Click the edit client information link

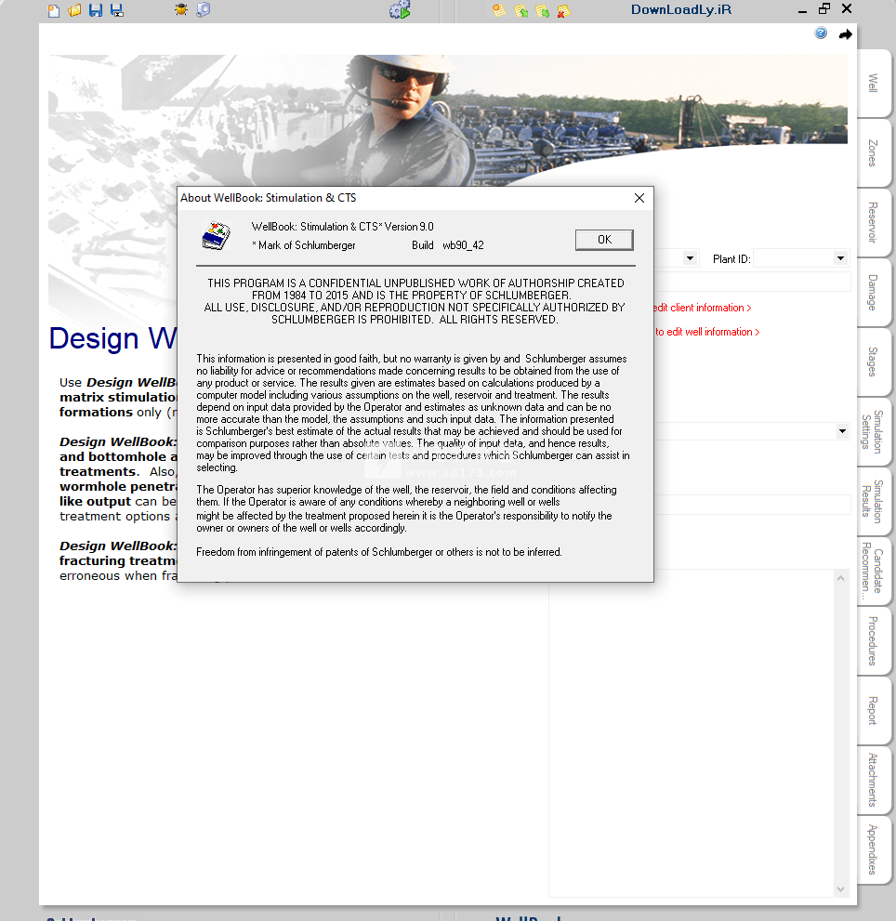(702, 308)
